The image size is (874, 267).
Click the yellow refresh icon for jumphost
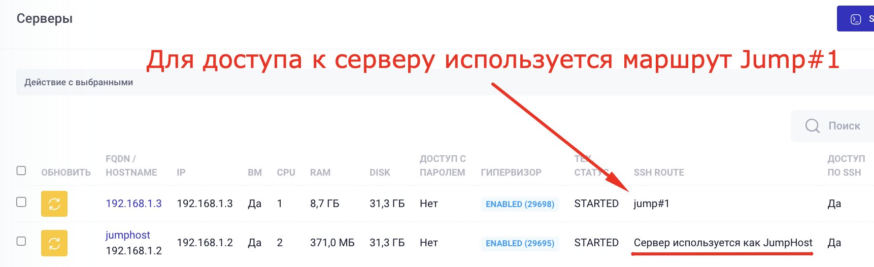(54, 243)
